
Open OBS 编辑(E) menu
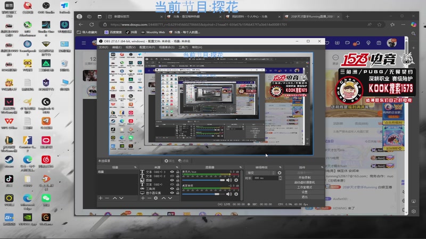[x=117, y=47]
